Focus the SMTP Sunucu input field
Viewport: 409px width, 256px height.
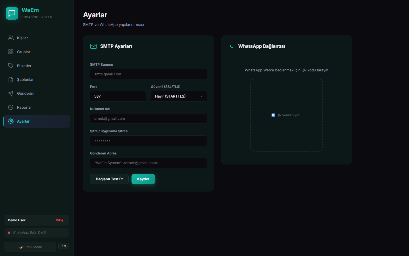coord(148,74)
